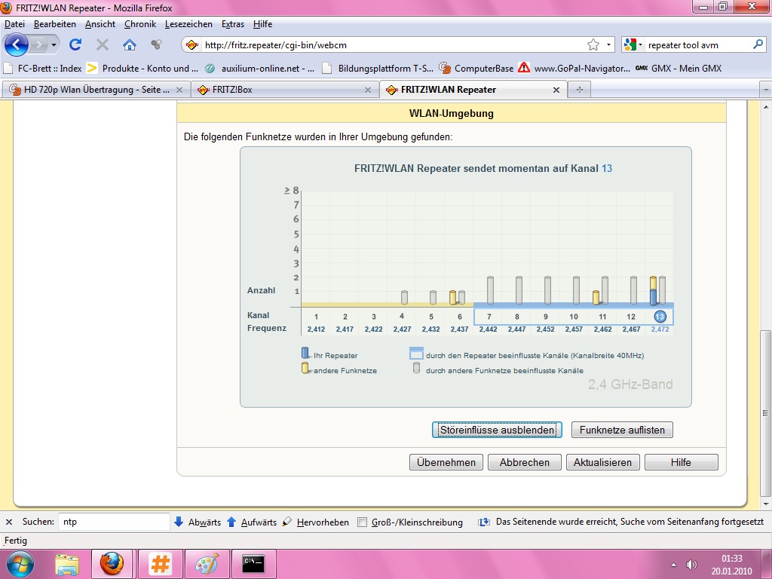Image resolution: width=772 pixels, height=579 pixels.
Task: Click the Firefox taskbar icon
Action: pos(112,564)
